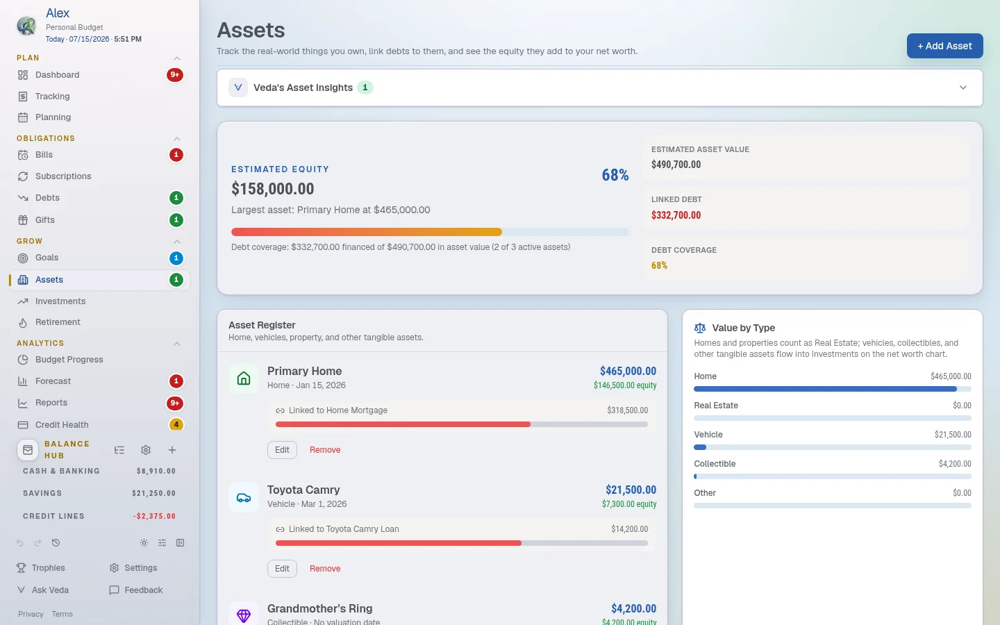The width and height of the screenshot is (1000, 625).
Task: Click the Toyota Camry car icon
Action: pyautogui.click(x=244, y=497)
